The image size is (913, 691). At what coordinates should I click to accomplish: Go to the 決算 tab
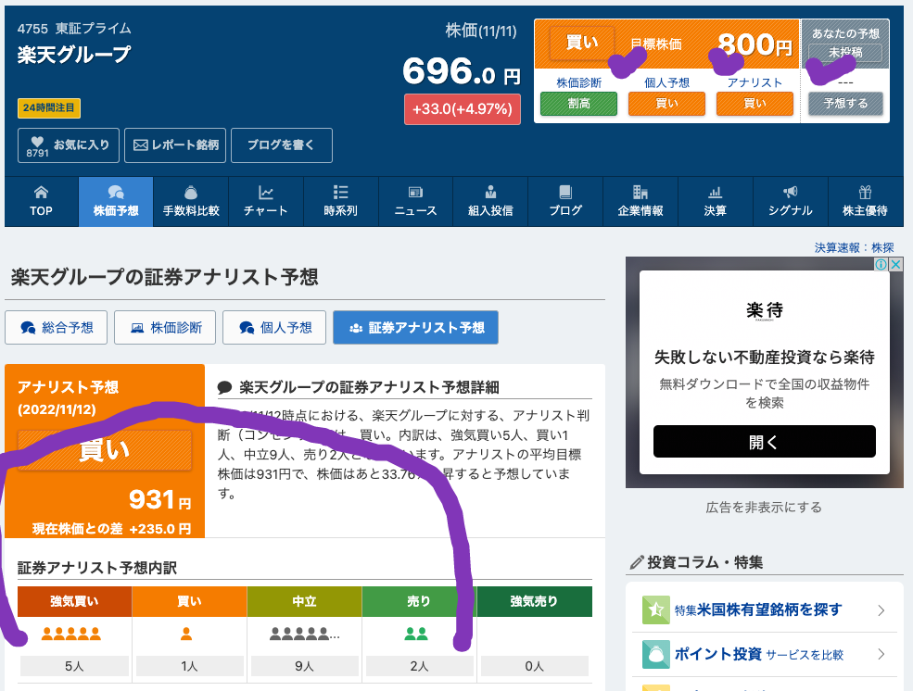pyautogui.click(x=715, y=201)
